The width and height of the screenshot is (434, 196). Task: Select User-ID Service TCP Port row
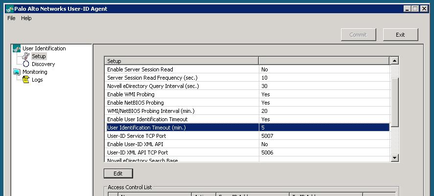[x=247, y=136]
